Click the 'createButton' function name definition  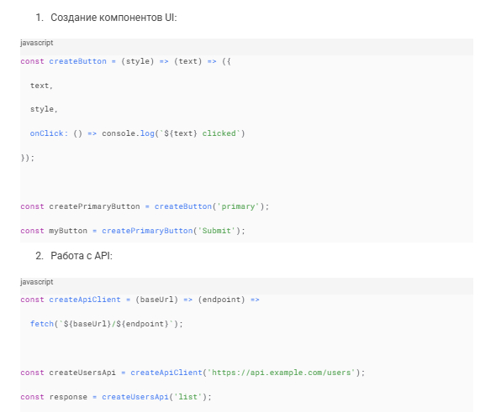(x=78, y=61)
